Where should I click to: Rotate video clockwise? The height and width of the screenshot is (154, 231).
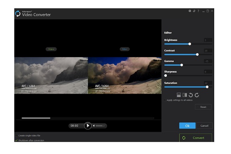click(x=197, y=95)
